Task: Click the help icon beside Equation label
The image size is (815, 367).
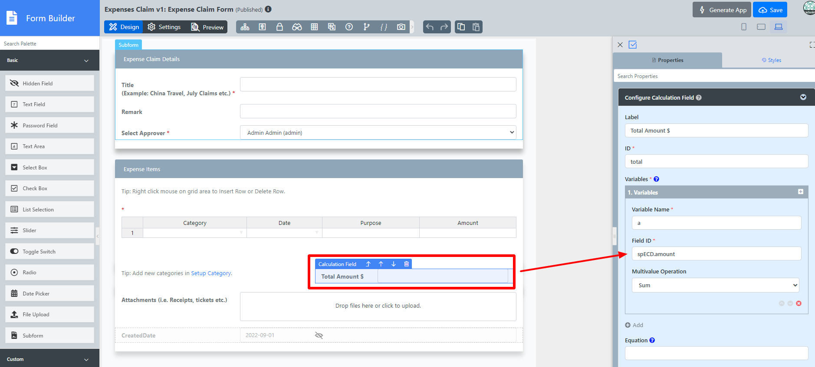Action: click(x=652, y=340)
